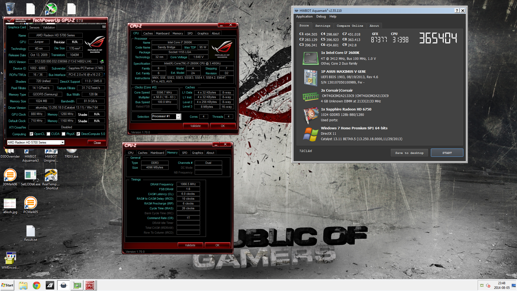
Task: Click the volume icon in the system tray
Action: 488,286
